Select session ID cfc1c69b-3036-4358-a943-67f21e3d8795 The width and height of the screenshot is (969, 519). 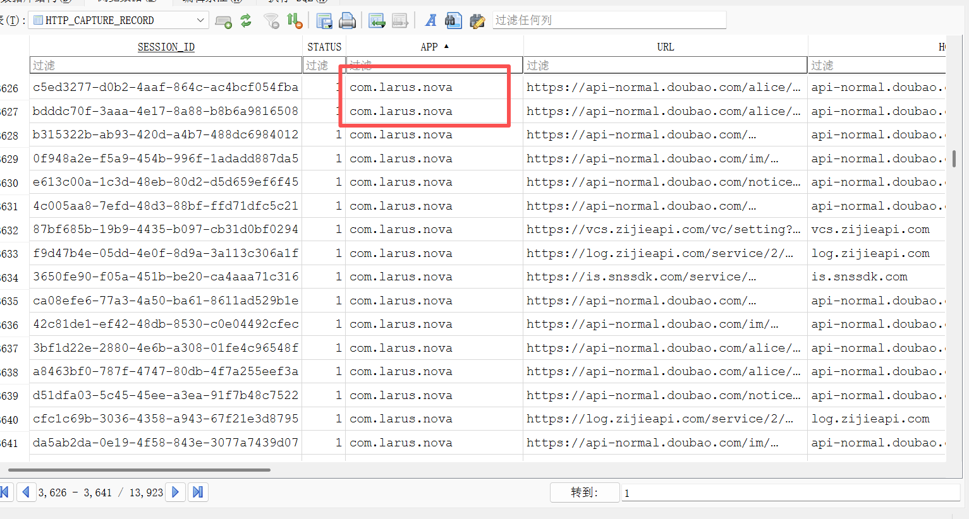point(166,419)
